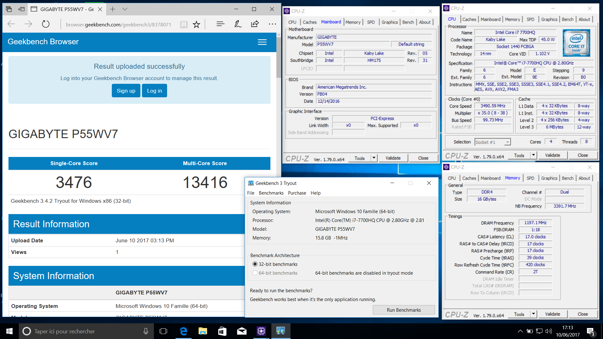This screenshot has width=603, height=339.
Task: Switch to CPU-Z taskbar icon
Action: (261, 331)
